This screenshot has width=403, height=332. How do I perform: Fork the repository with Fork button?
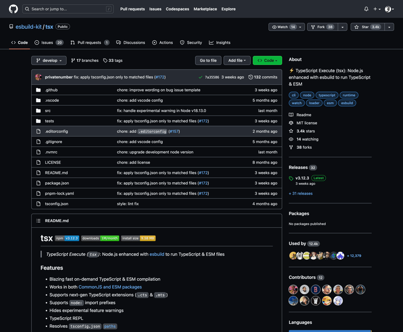click(322, 27)
